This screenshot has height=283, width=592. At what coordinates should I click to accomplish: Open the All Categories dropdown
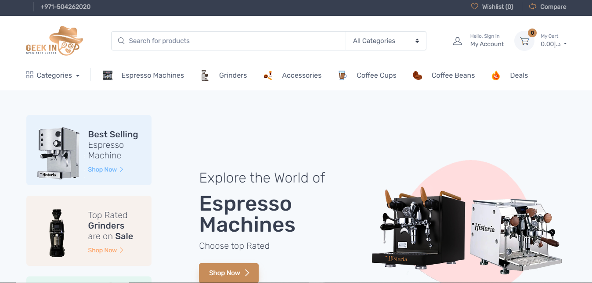[x=386, y=41]
